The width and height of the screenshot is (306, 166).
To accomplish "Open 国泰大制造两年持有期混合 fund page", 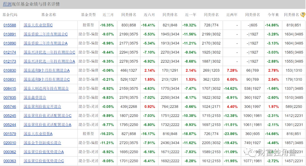I will click(x=46, y=88).
